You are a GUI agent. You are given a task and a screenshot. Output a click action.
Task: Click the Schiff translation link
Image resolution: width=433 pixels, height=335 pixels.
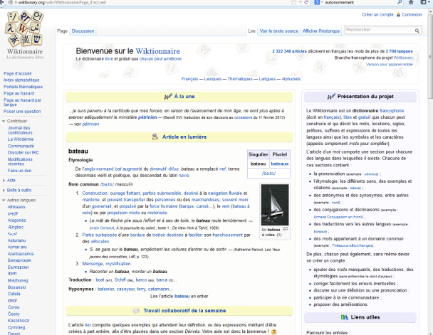pos(120,280)
